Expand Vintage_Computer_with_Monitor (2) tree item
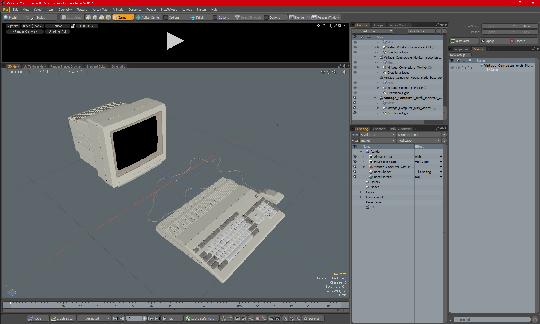 pyautogui.click(x=378, y=108)
